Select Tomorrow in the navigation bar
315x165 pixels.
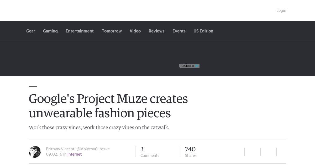point(112,31)
